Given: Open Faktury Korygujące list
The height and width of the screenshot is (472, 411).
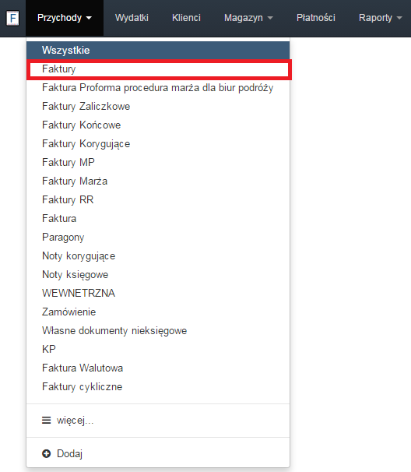Looking at the screenshot, I should click(158, 143).
